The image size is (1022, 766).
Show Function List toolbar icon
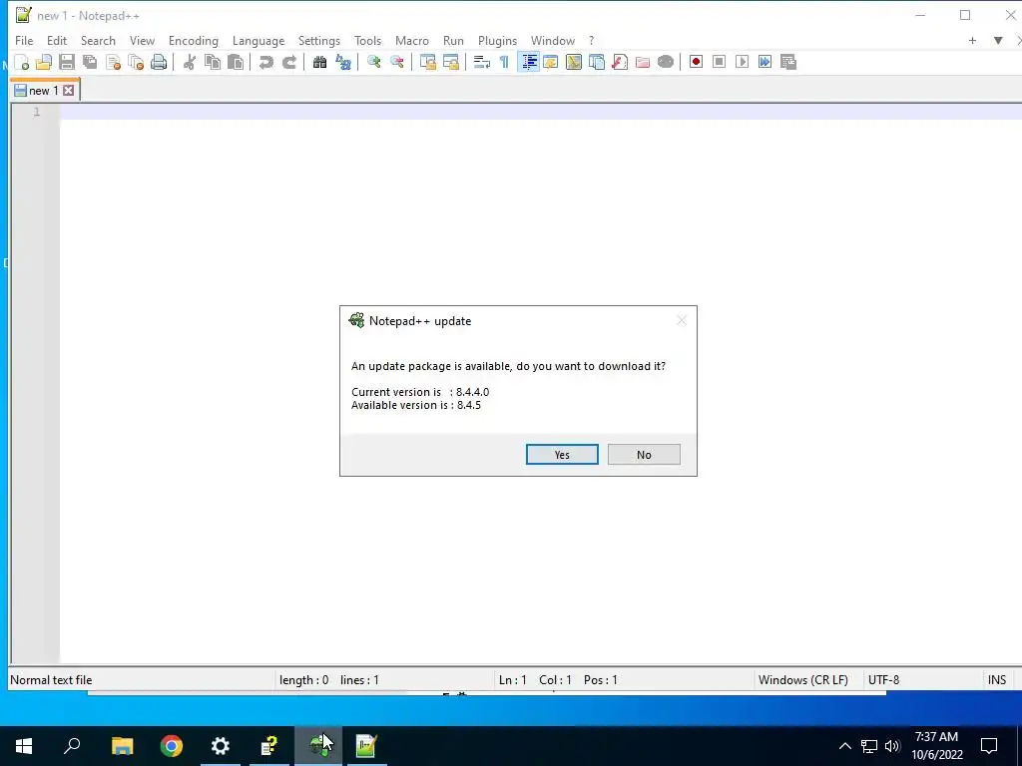620,63
